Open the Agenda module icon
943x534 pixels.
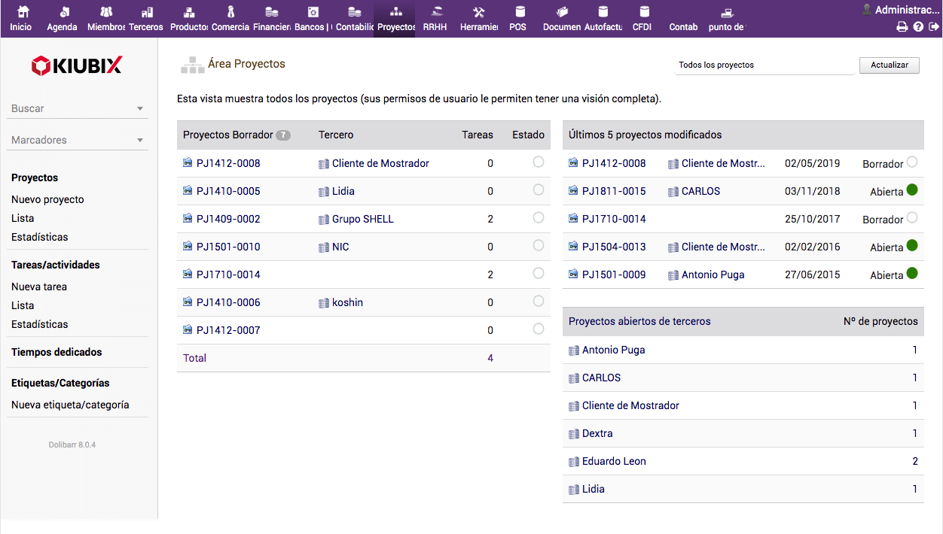[64, 12]
